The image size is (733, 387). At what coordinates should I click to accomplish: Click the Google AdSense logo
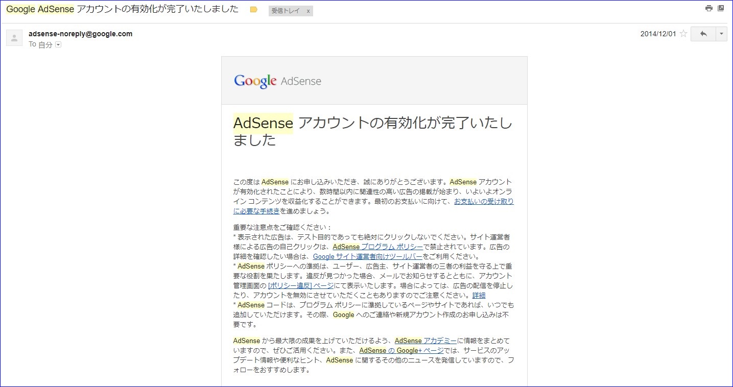click(277, 81)
